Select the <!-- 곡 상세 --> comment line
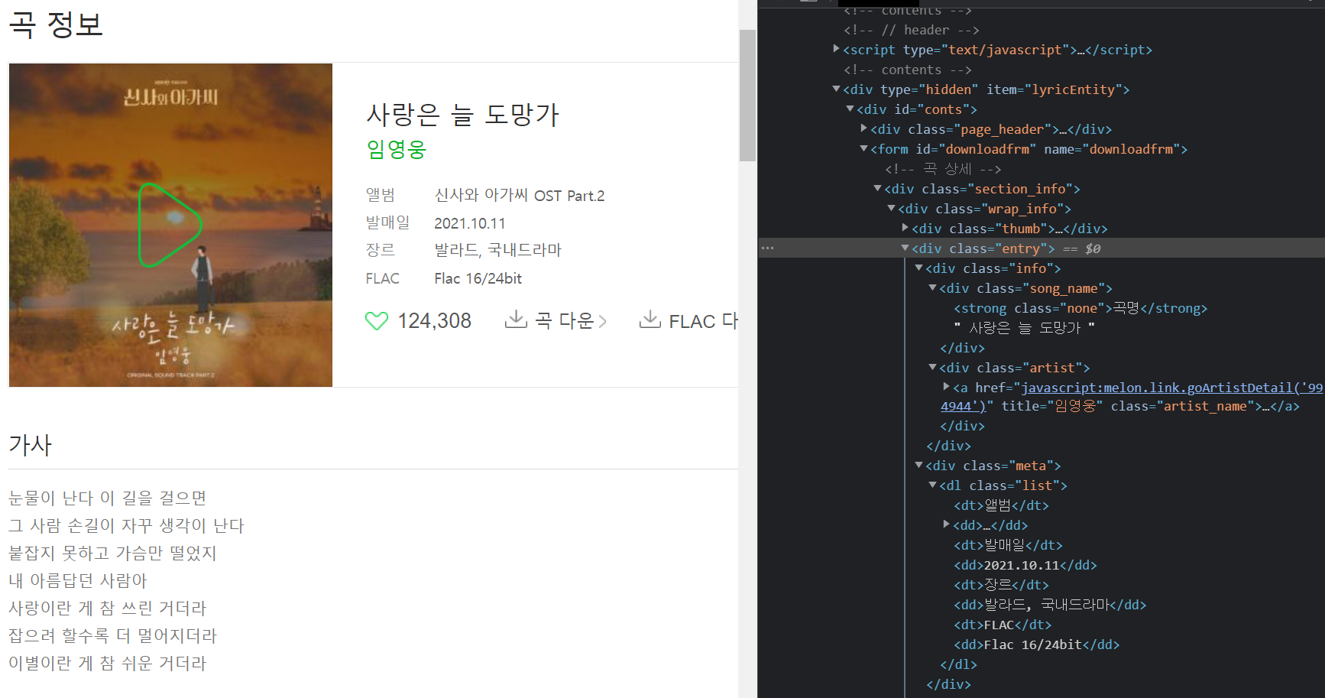The height and width of the screenshot is (698, 1325). 943,169
